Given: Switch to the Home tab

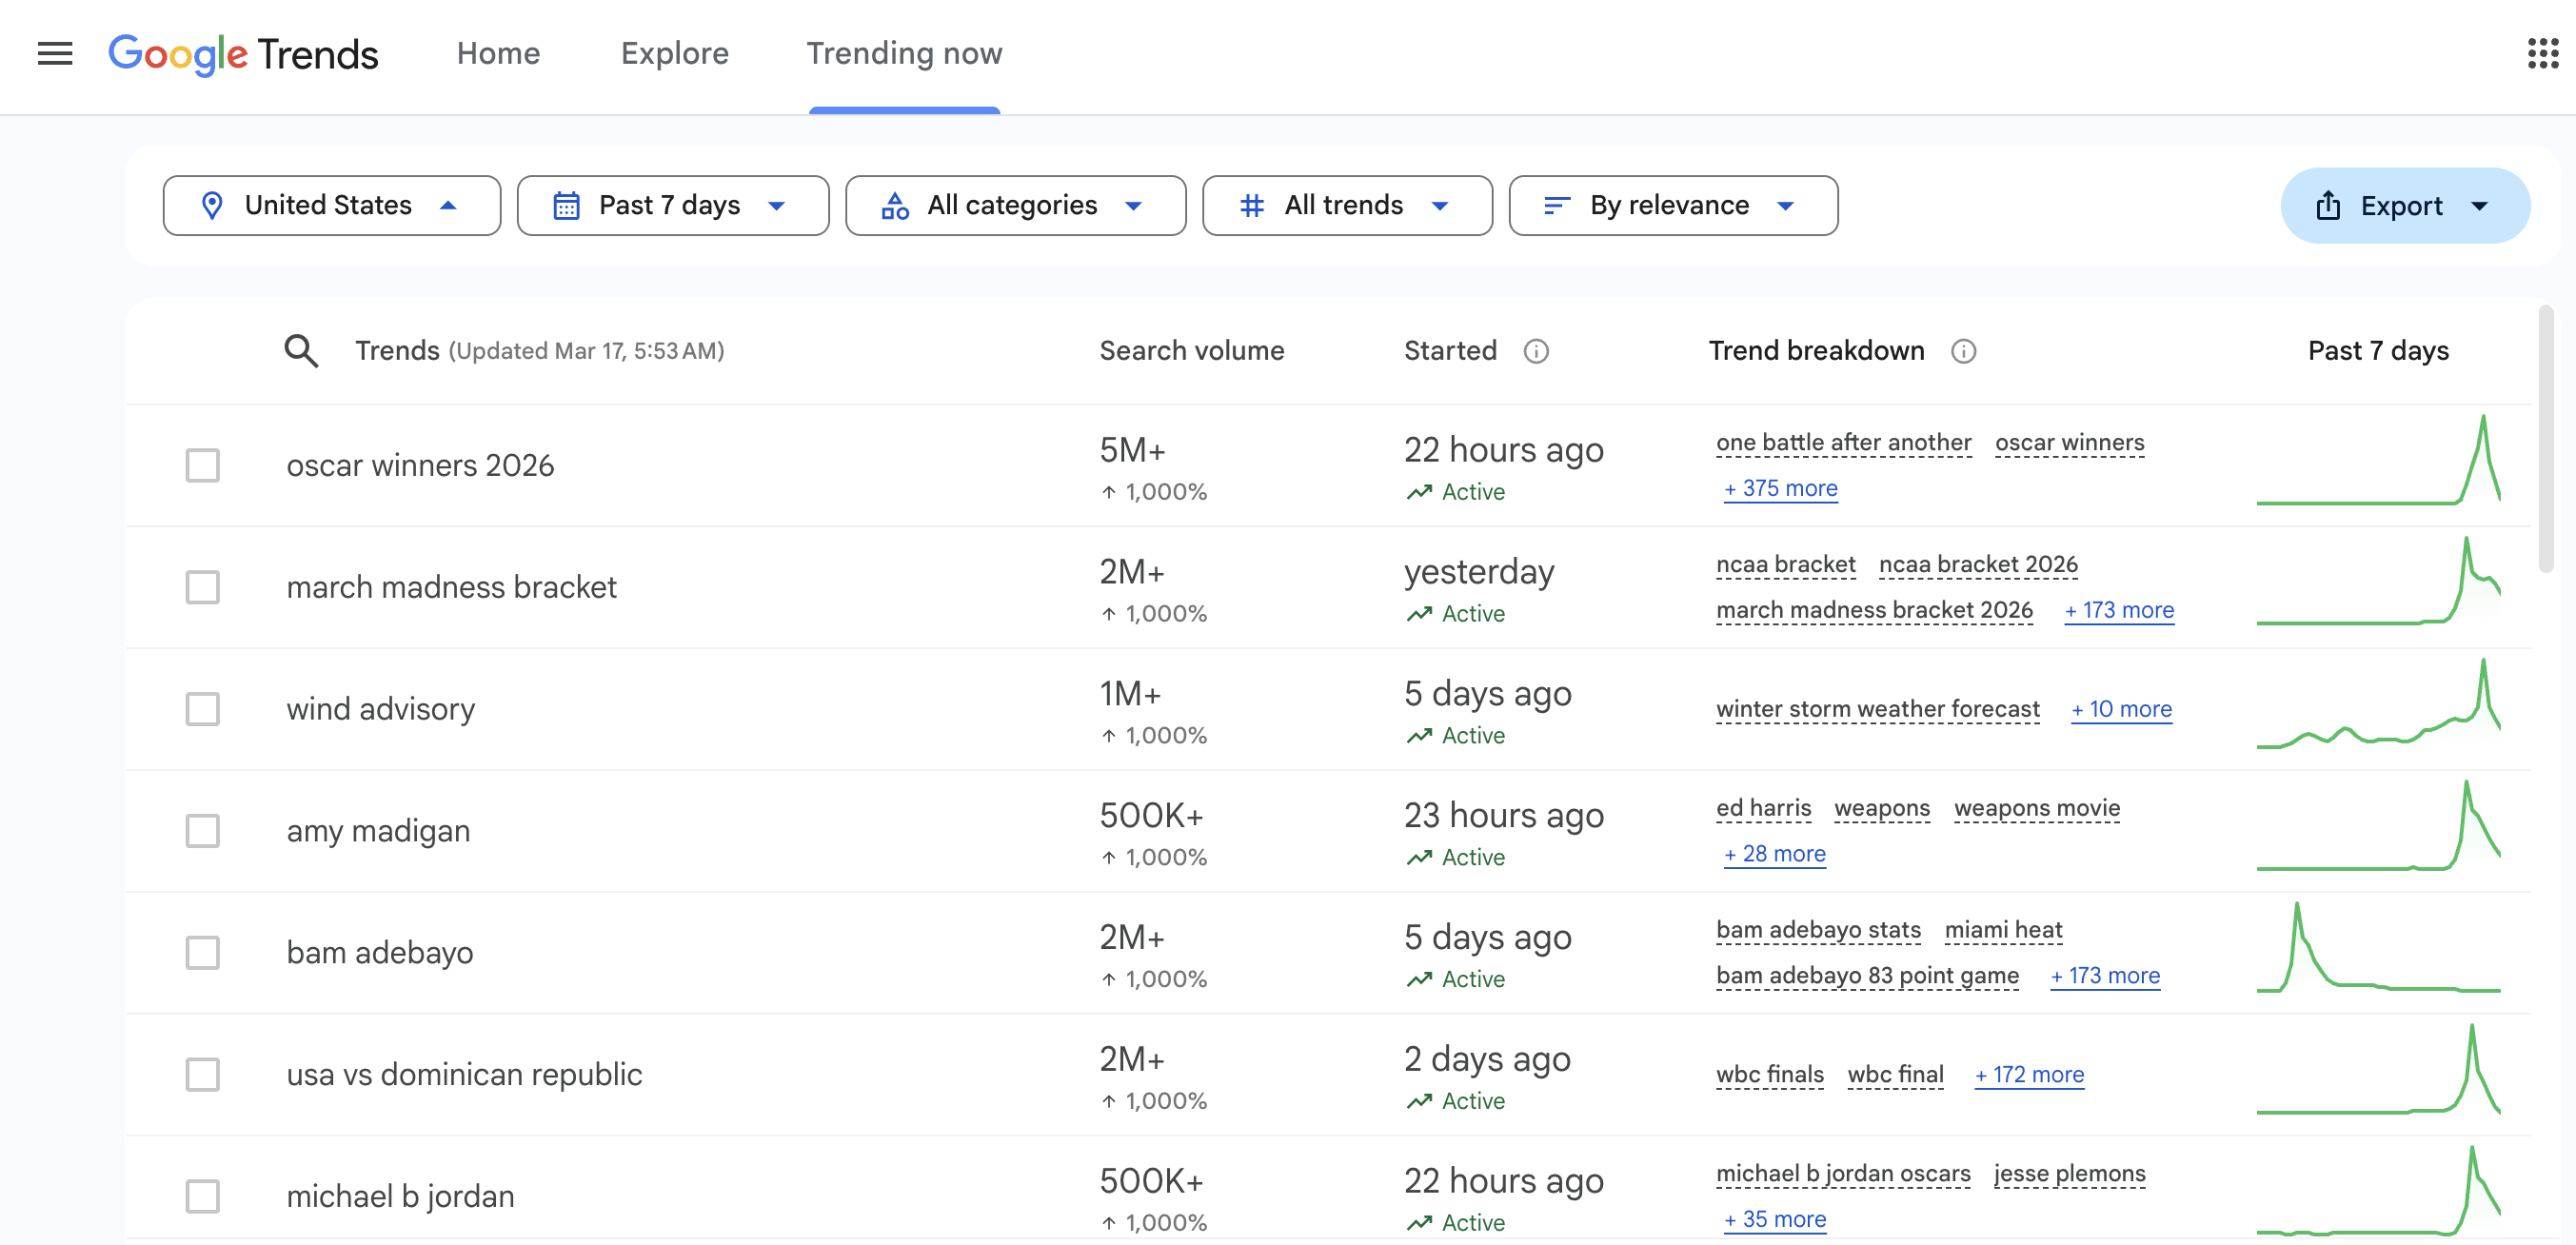Looking at the screenshot, I should [x=498, y=54].
